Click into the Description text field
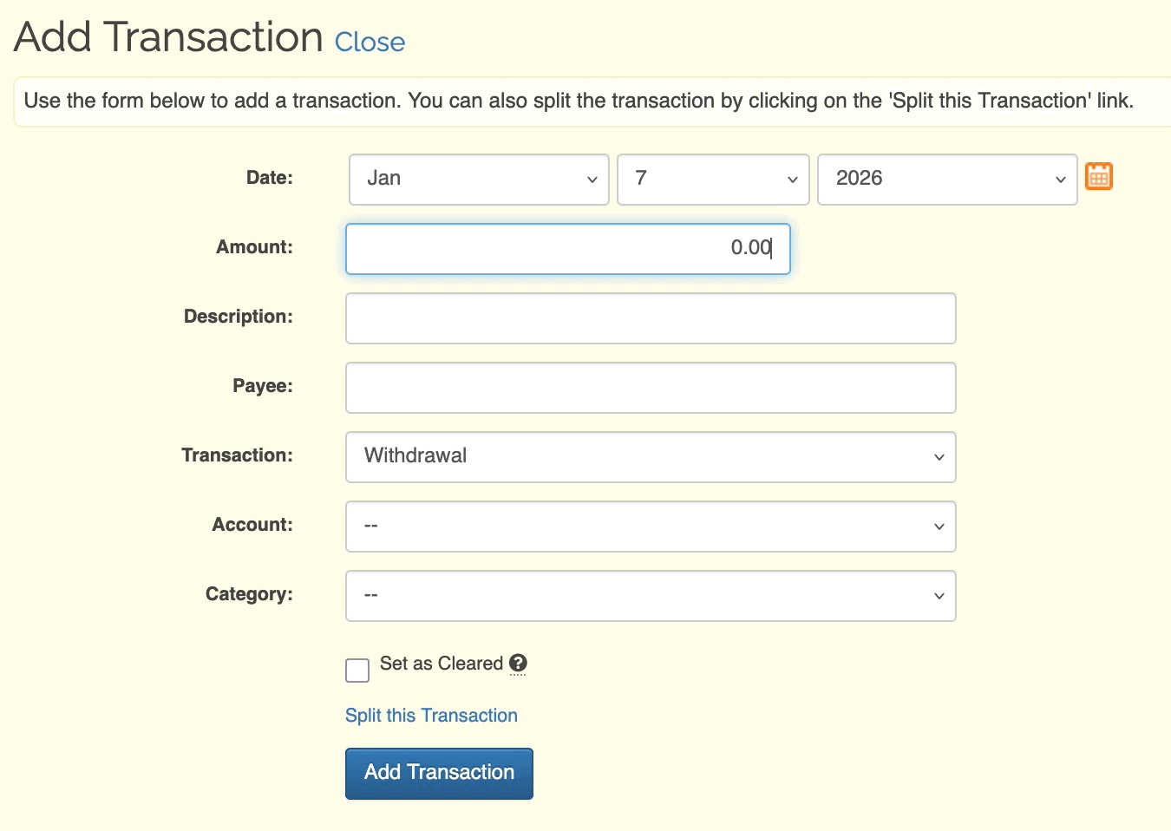 (651, 318)
